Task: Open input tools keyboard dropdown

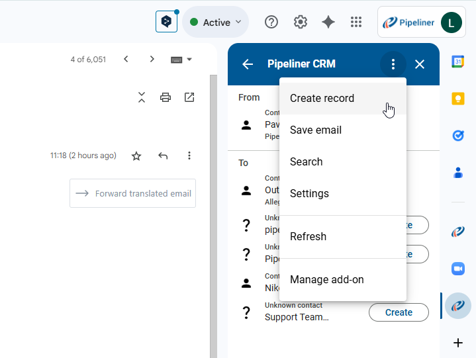Action: (181, 60)
